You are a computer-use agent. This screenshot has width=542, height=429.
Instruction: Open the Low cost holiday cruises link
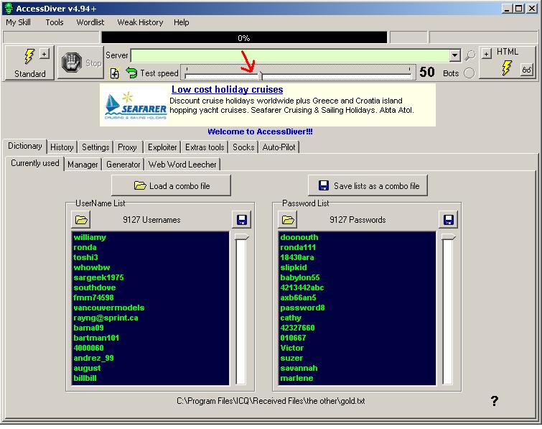227,90
